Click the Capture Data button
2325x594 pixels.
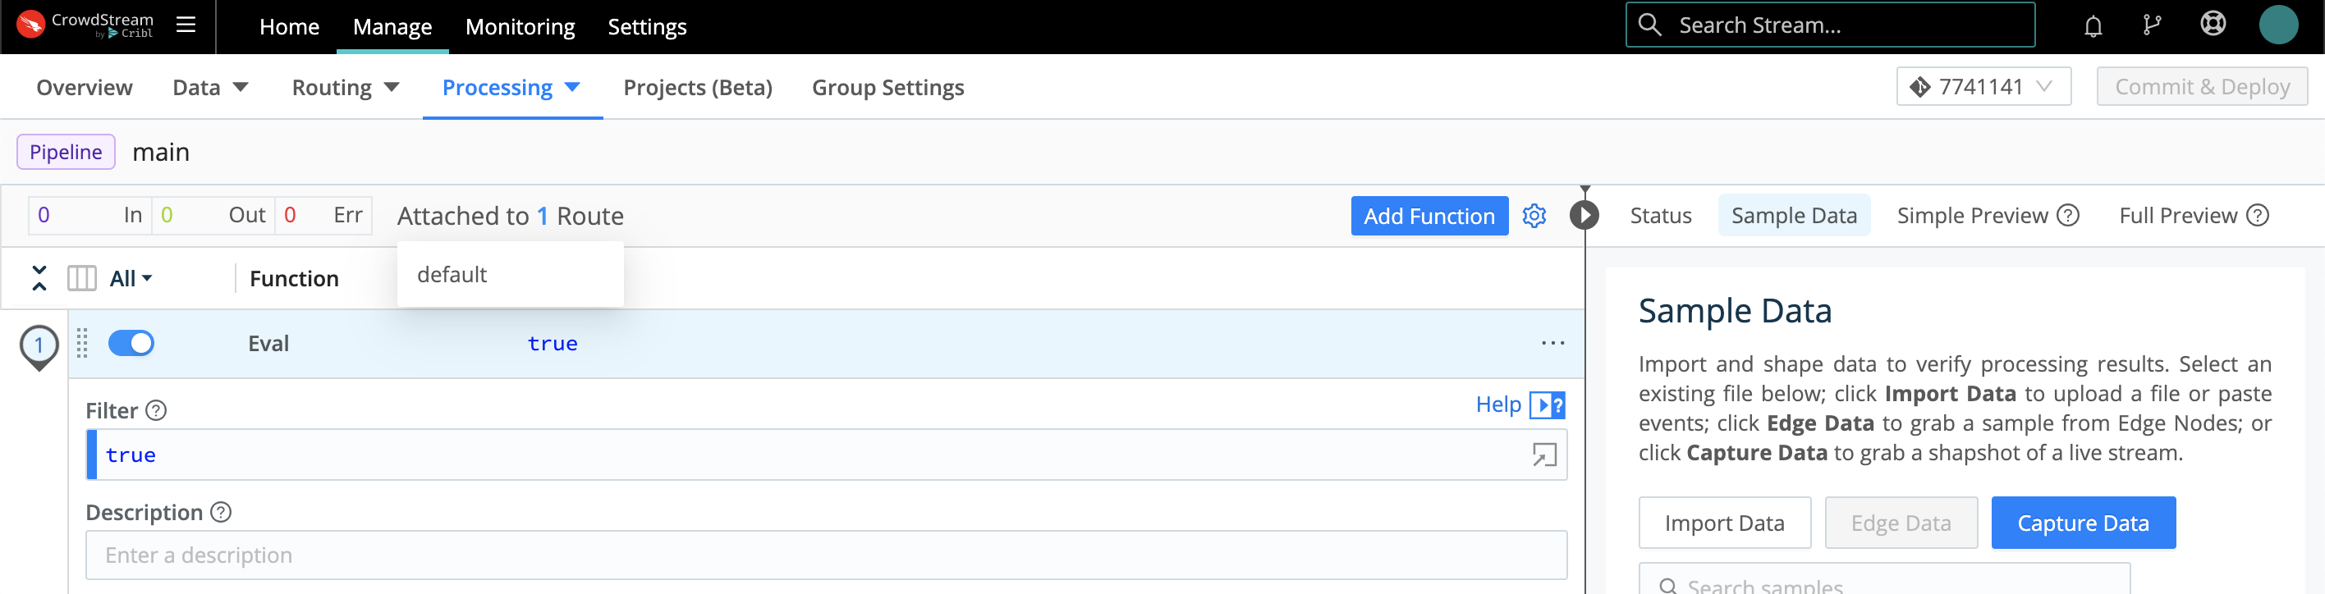2082,523
